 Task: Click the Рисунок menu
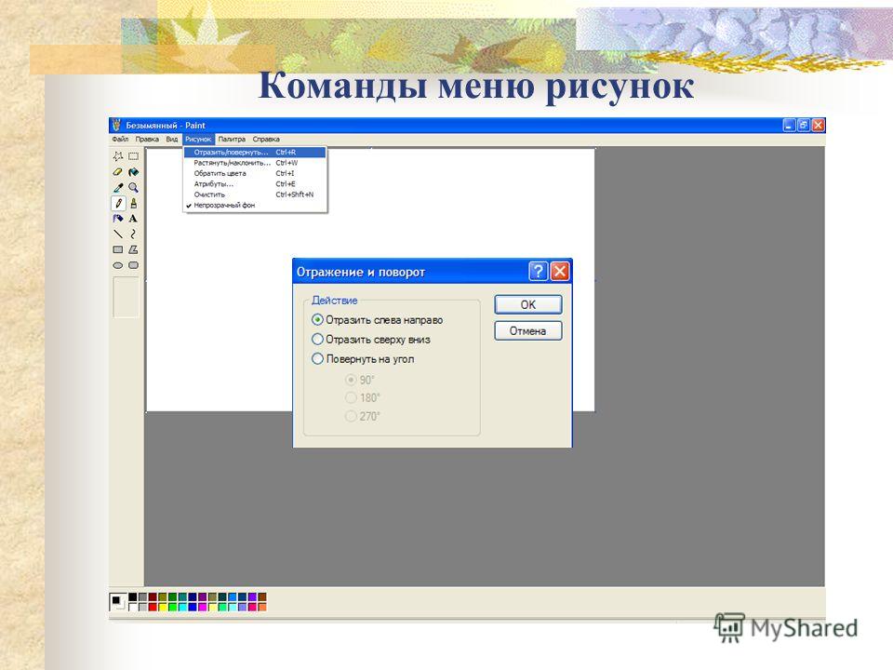point(198,139)
